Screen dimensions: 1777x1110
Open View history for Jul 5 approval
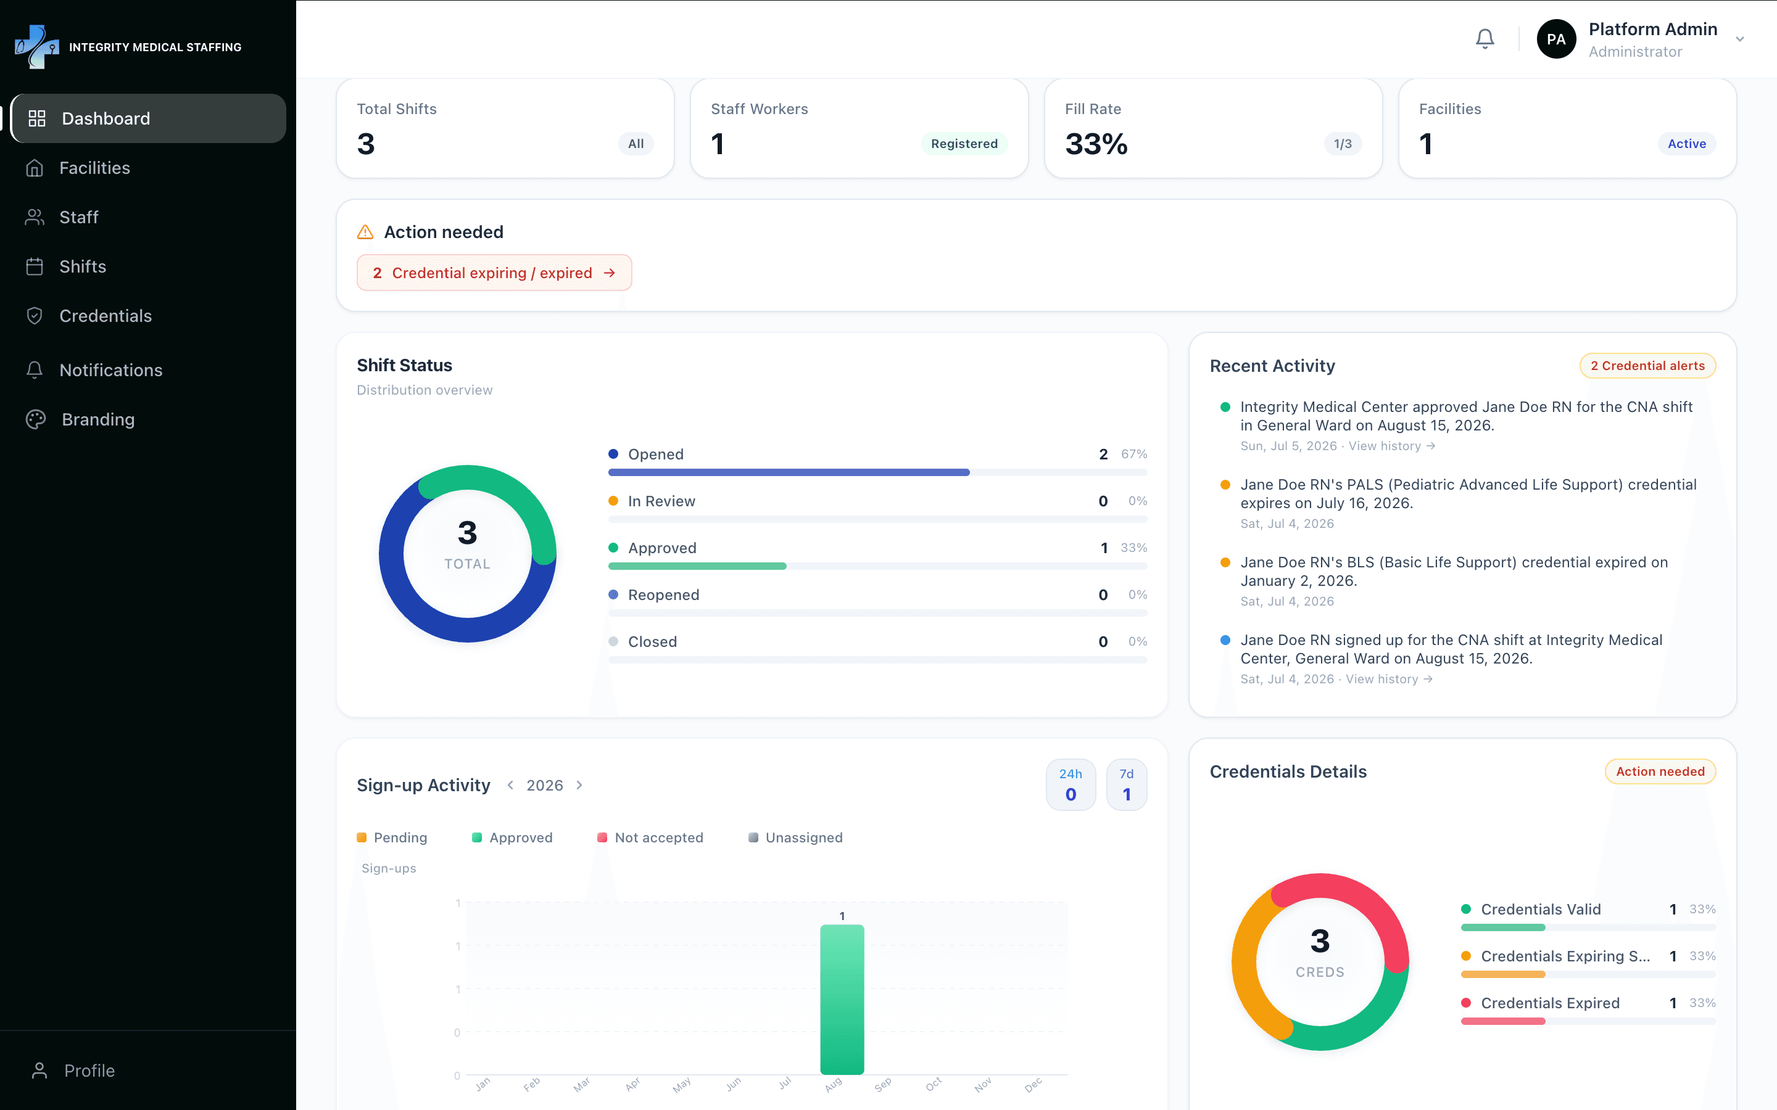[x=1392, y=446]
